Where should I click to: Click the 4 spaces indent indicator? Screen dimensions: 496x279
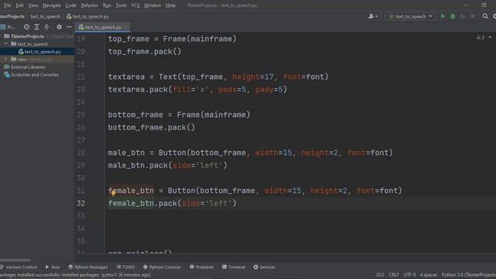[x=429, y=275]
